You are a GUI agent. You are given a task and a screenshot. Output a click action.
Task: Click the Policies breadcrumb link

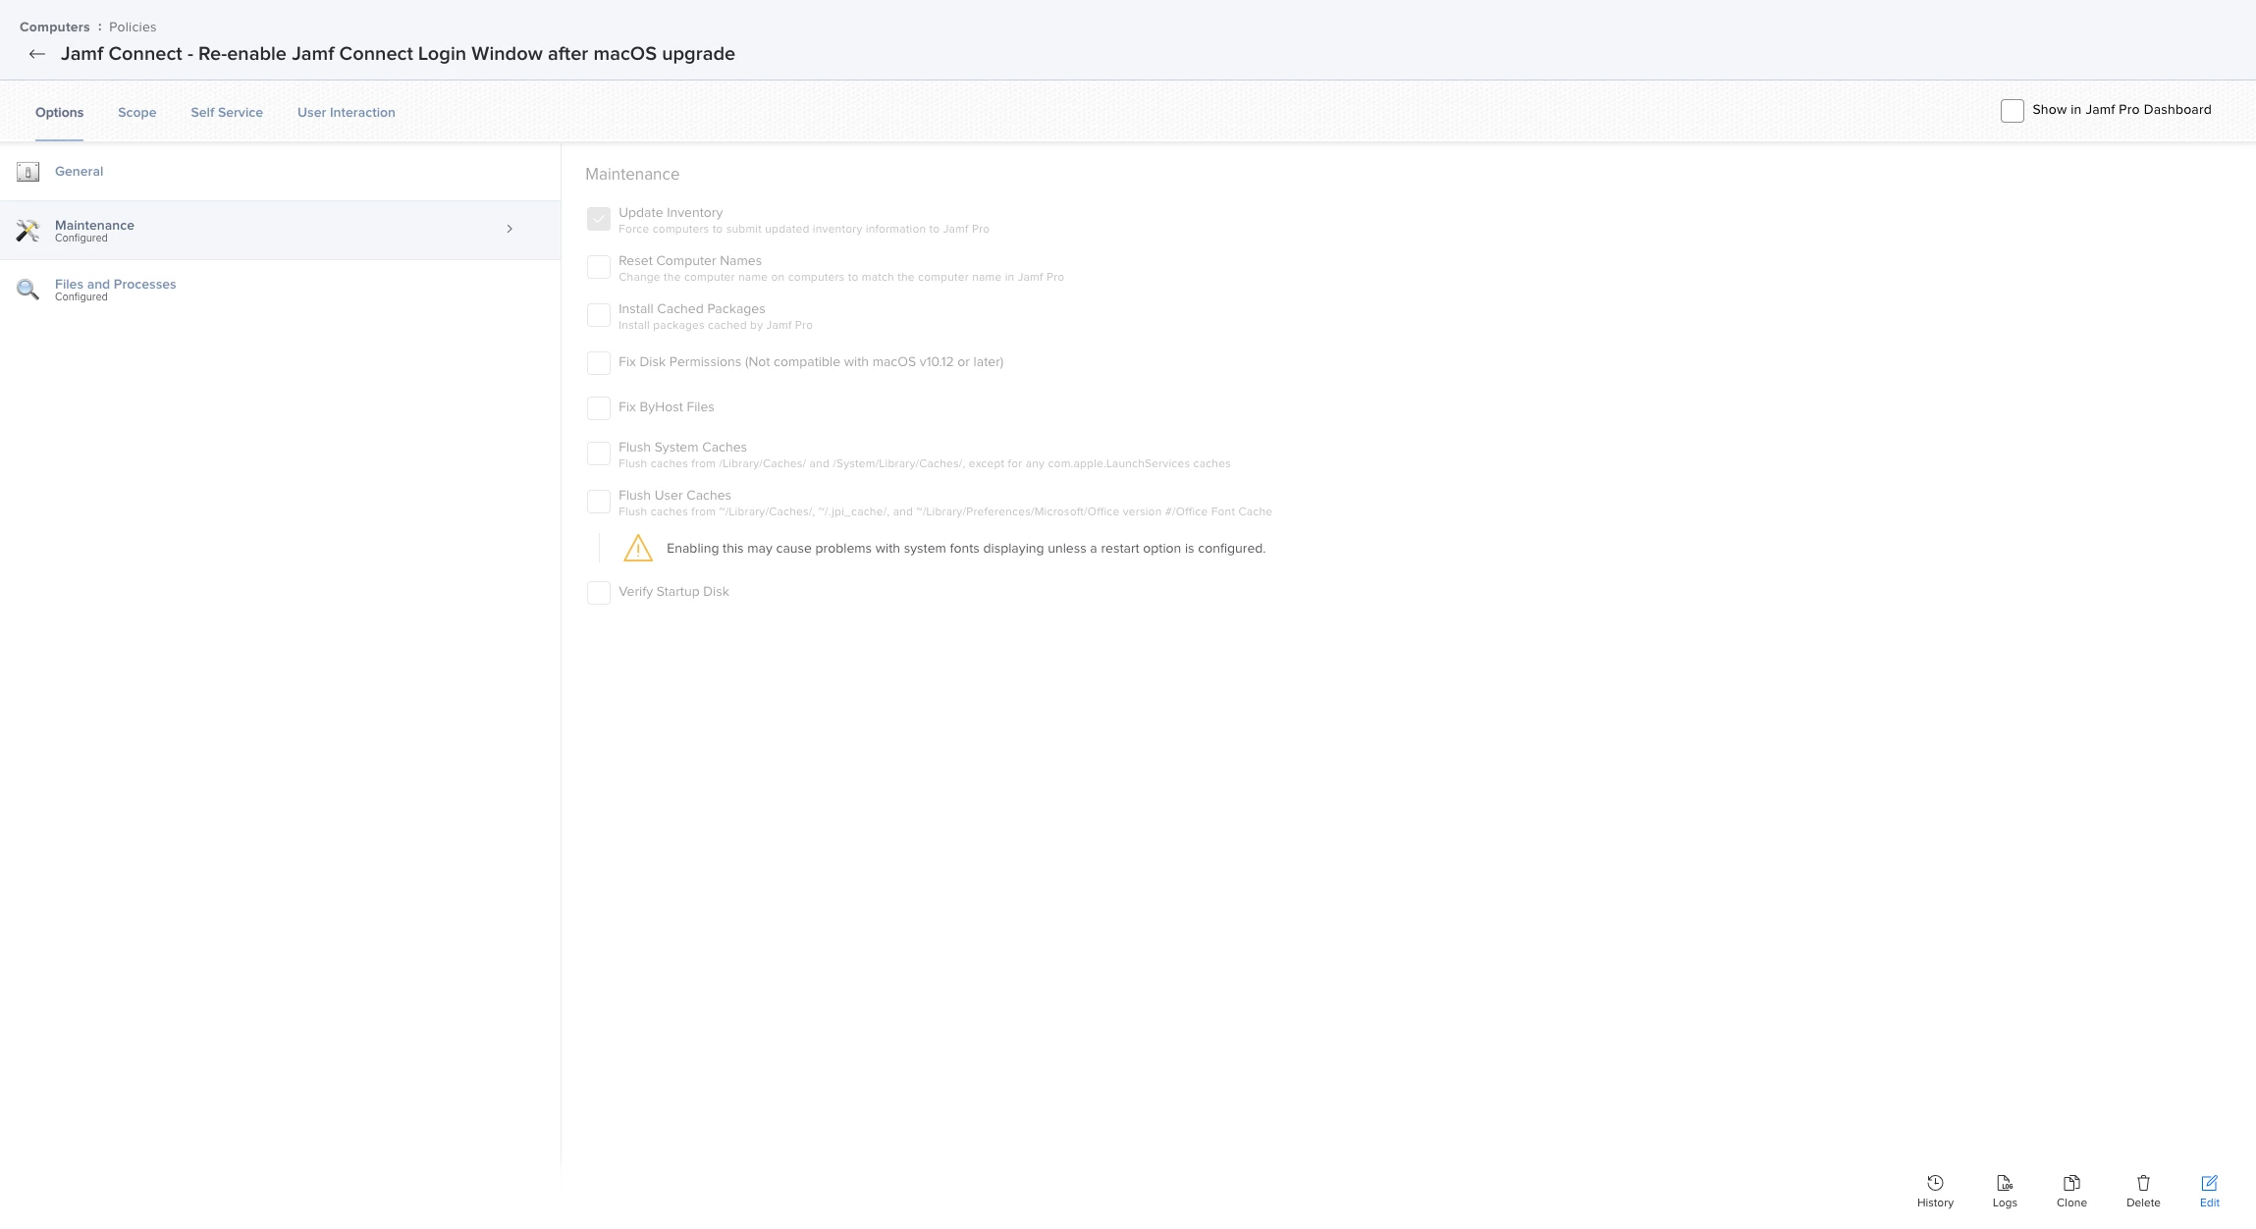(x=133, y=27)
